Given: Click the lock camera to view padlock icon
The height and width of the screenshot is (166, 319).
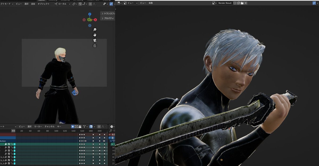Looking at the screenshot, I should click(95, 46).
